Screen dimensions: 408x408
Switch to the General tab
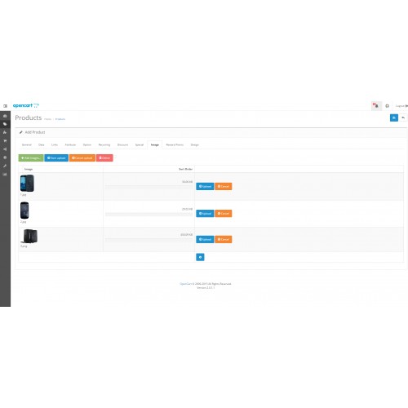point(27,144)
